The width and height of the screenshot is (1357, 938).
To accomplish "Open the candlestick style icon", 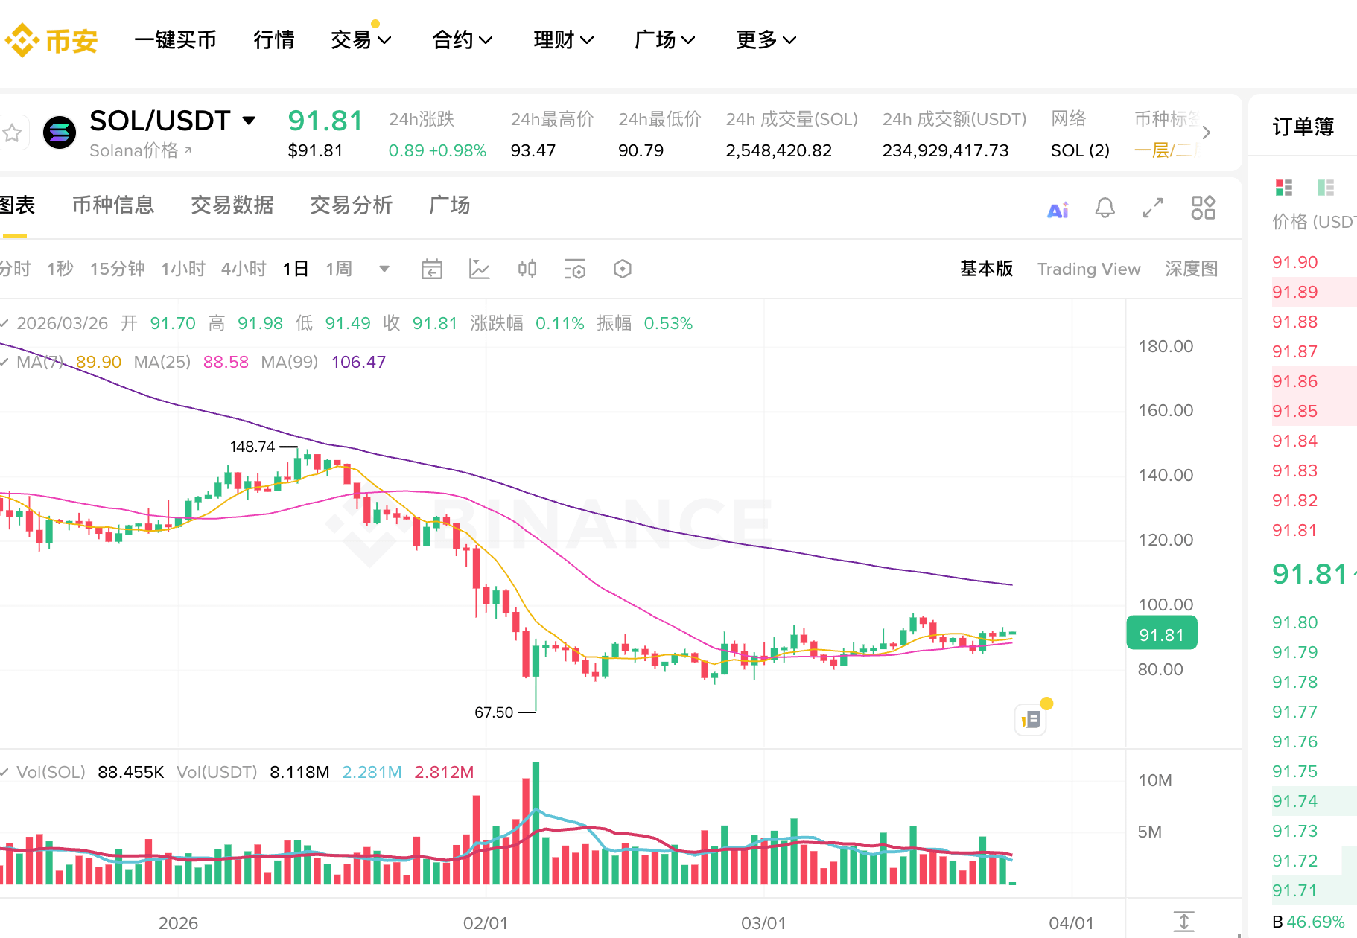I will pos(527,269).
